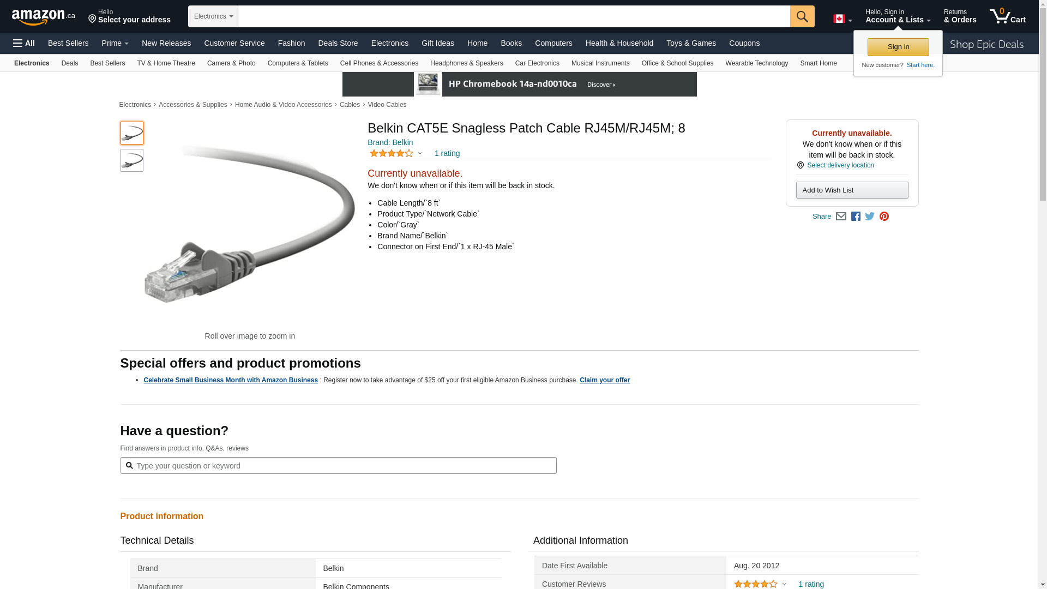Share product on Facebook icon

(x=856, y=217)
